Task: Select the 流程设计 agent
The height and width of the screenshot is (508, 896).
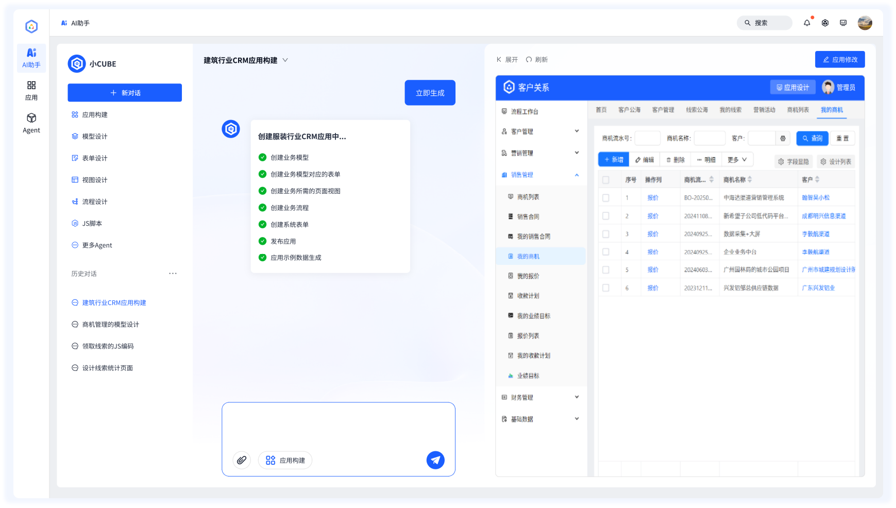Action: 93,201
